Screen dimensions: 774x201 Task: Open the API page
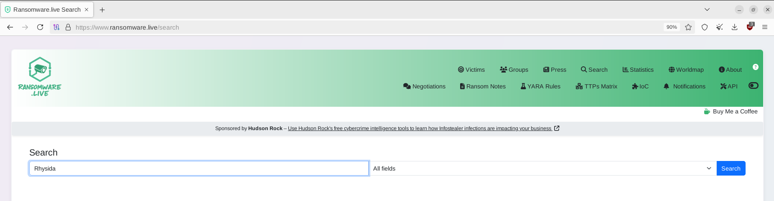click(729, 86)
